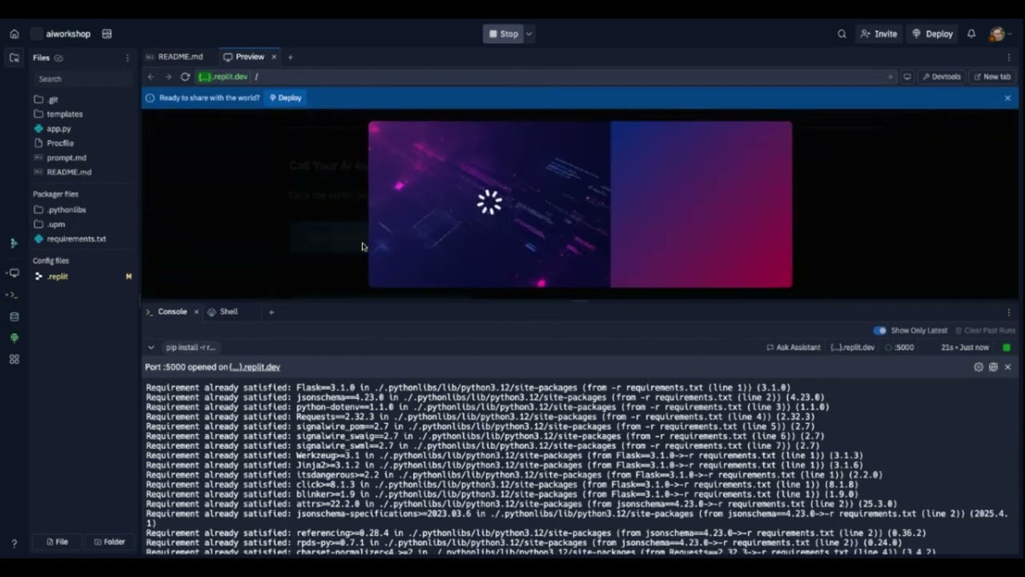Viewport: 1025px width, 577px height.
Task: Click the sync icon next to Files
Action: click(58, 58)
